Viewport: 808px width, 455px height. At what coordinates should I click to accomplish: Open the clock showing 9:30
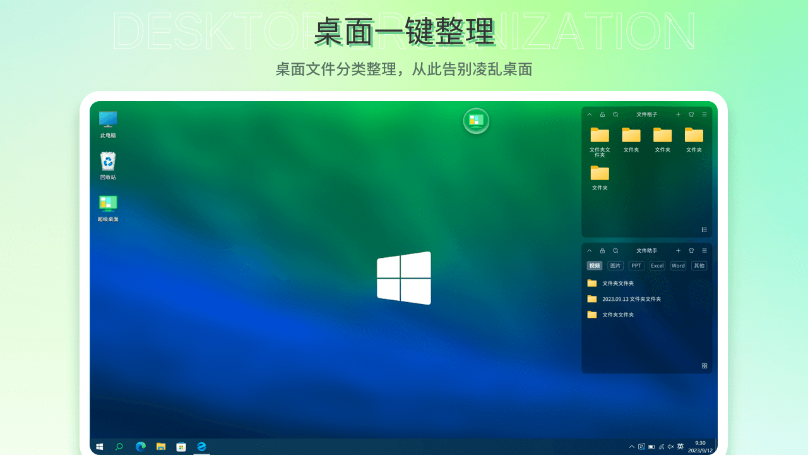tap(700, 447)
